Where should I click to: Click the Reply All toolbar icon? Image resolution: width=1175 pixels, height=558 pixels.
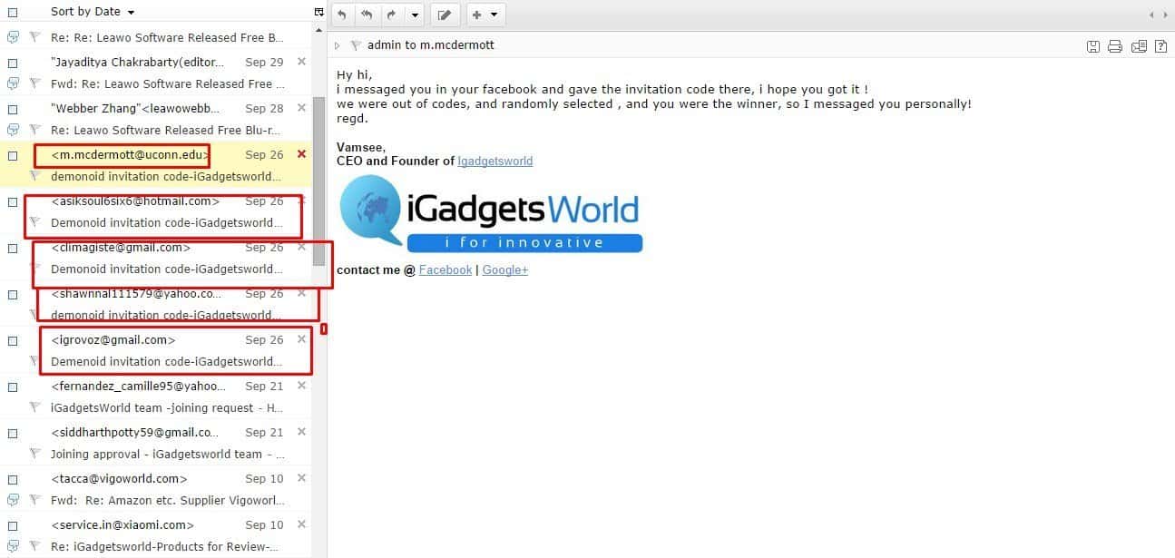coord(367,15)
